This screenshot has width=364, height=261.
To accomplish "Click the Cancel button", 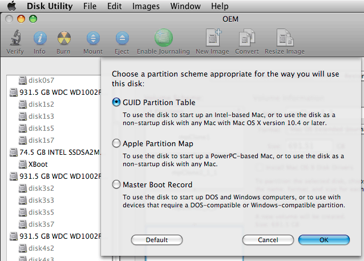I will [268, 240].
